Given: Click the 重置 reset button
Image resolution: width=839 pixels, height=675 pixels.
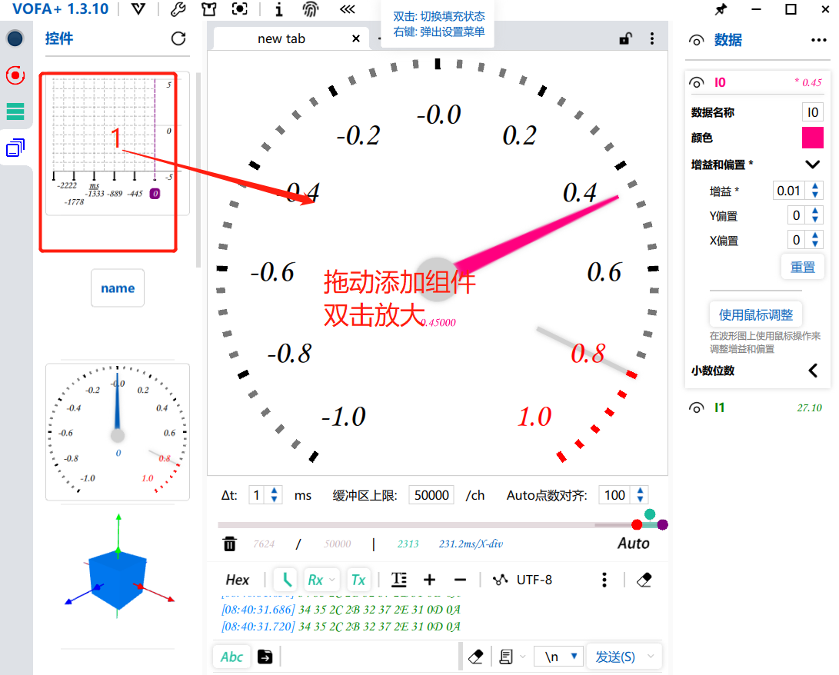Looking at the screenshot, I should click(802, 266).
